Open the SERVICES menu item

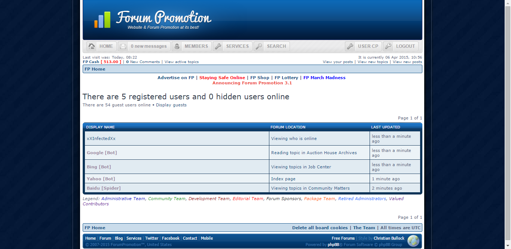click(233, 46)
